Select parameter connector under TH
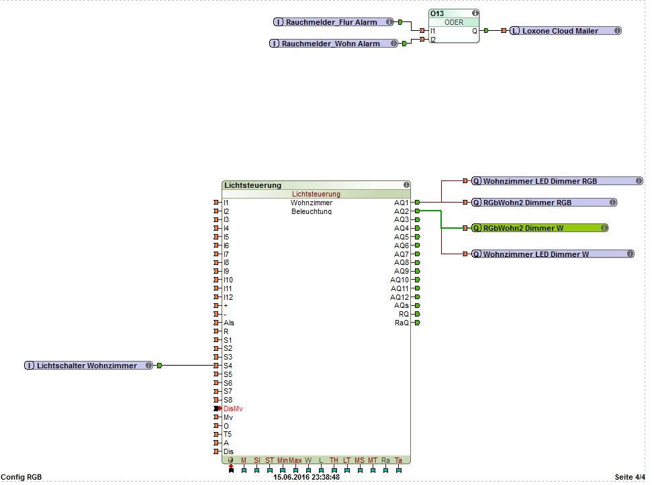Viewport: 654px width, 485px height. [x=334, y=470]
